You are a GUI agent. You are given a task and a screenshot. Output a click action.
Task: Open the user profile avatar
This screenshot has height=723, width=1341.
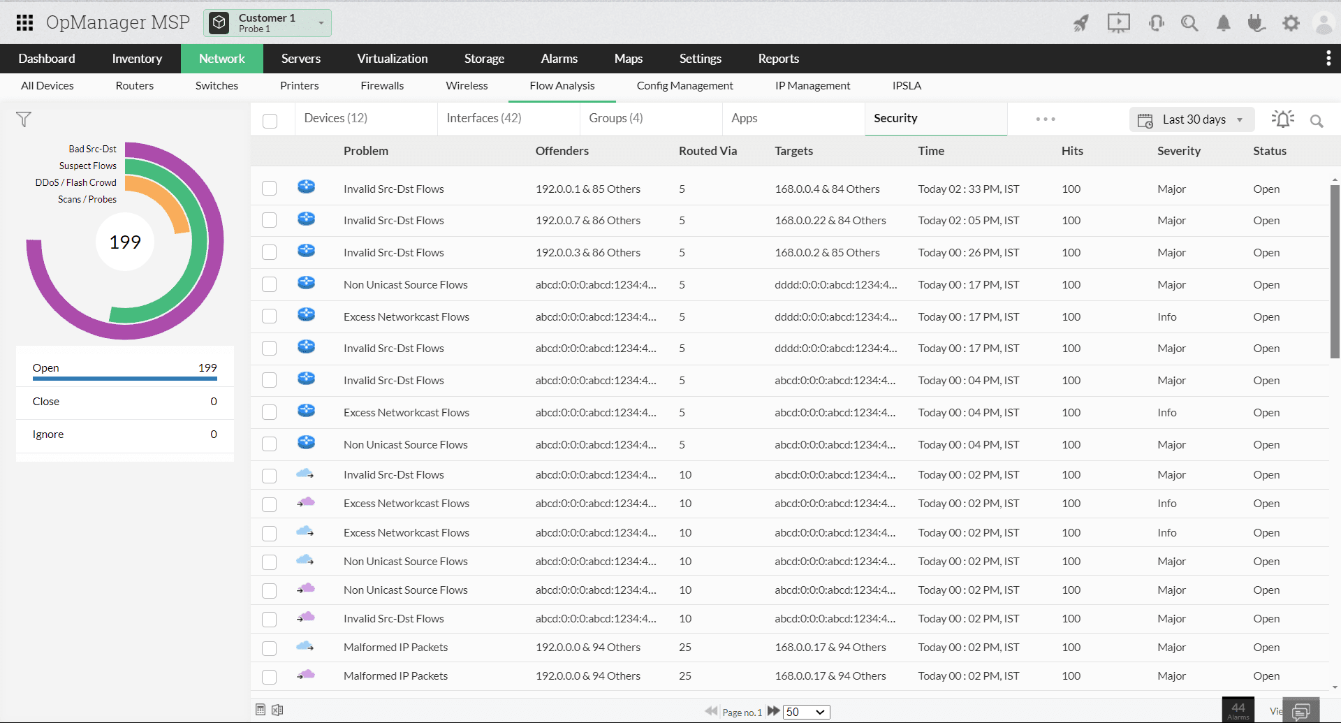pos(1324,23)
